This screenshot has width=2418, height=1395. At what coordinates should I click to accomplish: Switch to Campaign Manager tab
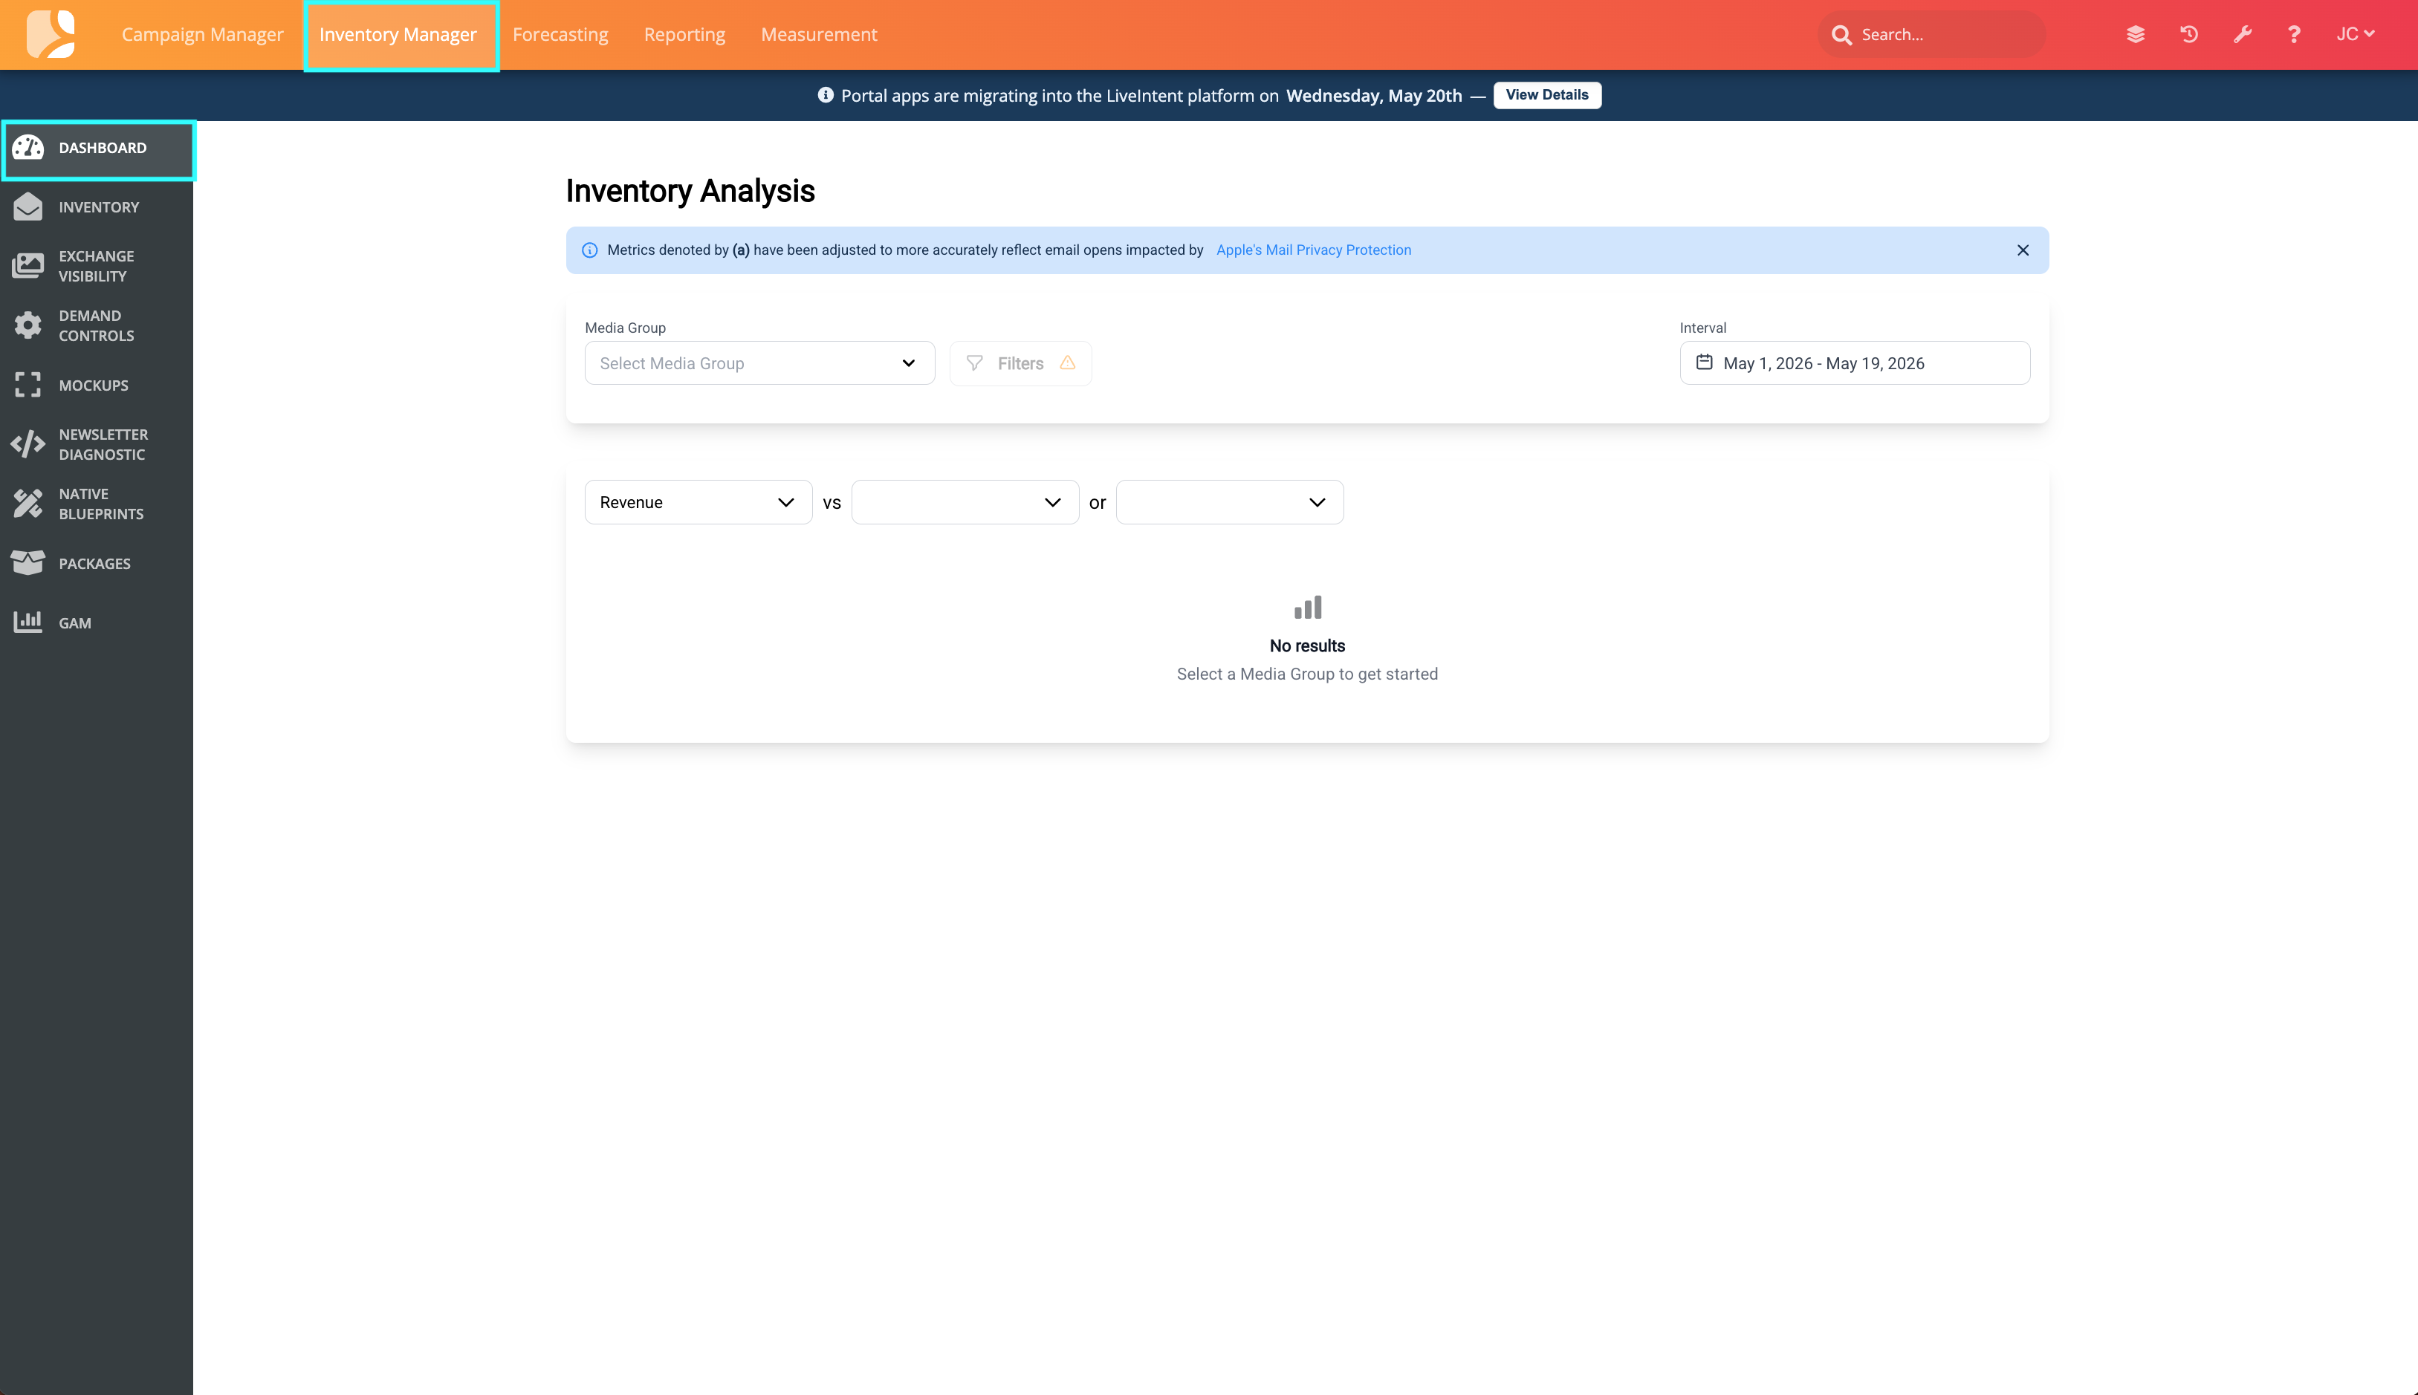[x=202, y=34]
